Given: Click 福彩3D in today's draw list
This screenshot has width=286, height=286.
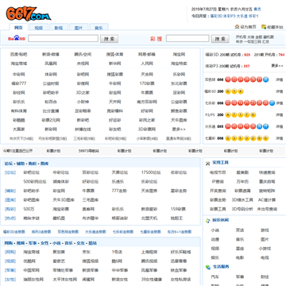Looking at the screenshot, I should click(216, 16).
